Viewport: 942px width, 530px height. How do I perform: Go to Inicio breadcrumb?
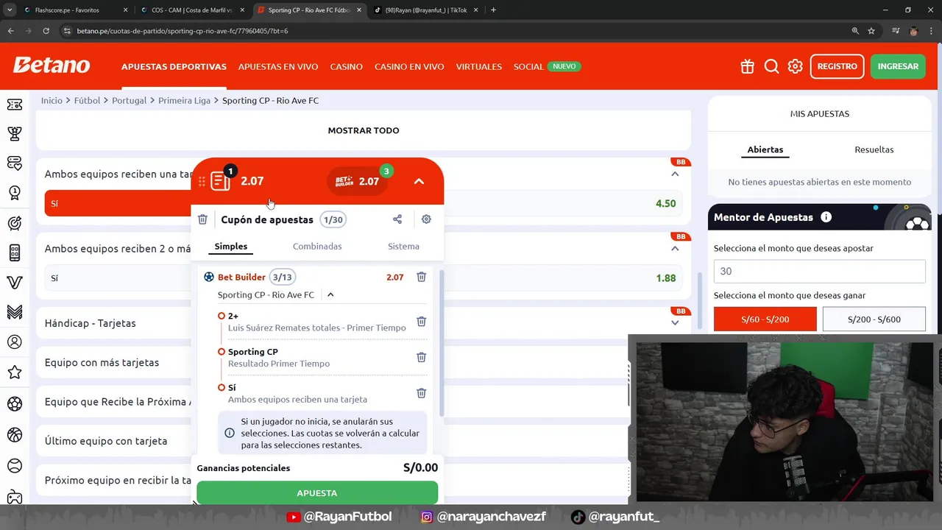point(52,100)
